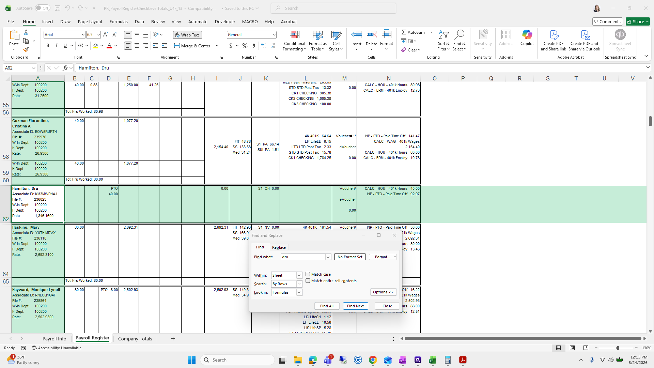Viewport: 654px width, 368px height.
Task: Click the Format Painter brush icon
Action: pos(26,50)
